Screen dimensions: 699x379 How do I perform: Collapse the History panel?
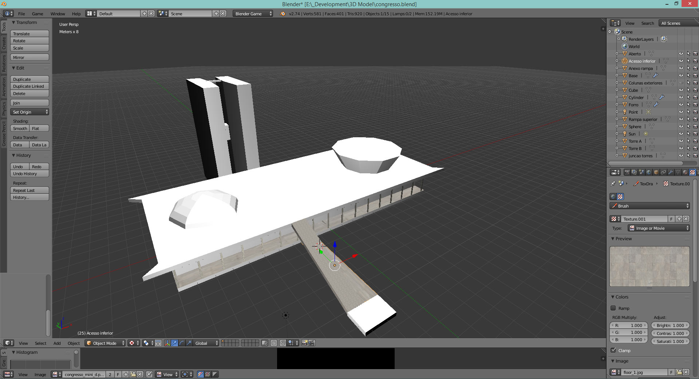click(13, 155)
